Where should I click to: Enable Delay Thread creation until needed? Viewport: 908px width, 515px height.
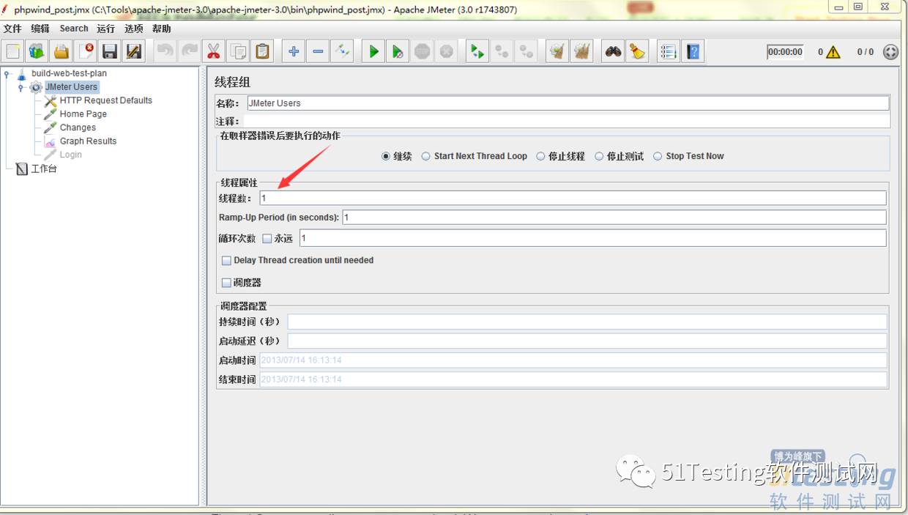click(226, 260)
